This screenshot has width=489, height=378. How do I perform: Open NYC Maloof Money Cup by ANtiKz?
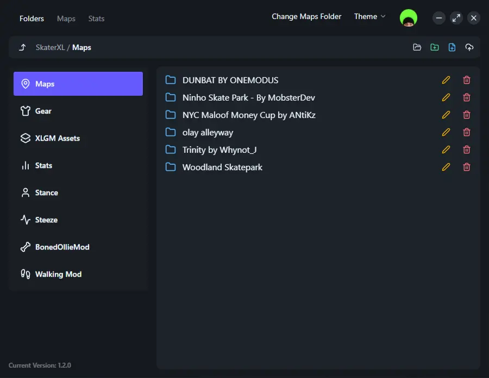[x=249, y=115]
